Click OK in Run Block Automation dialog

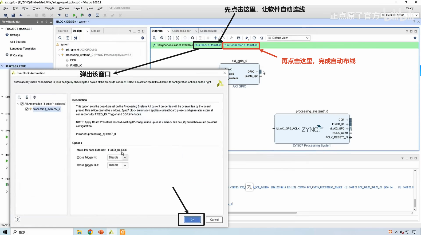pos(192,220)
